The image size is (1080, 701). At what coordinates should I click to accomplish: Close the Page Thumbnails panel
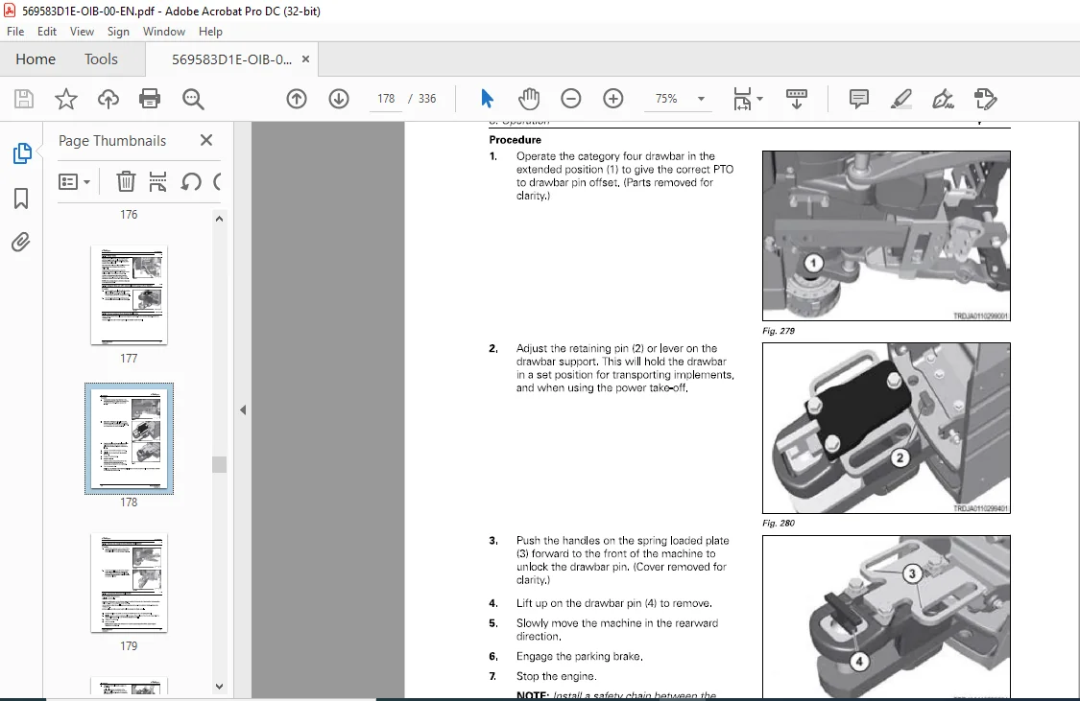click(x=206, y=140)
